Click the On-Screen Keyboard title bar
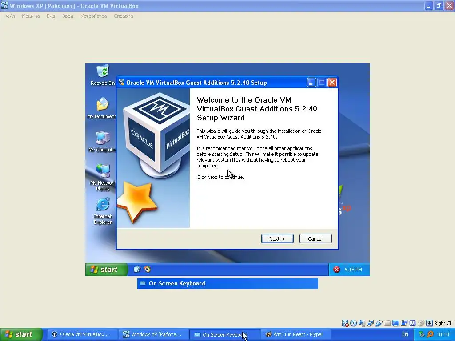Image resolution: width=455 pixels, height=341 pixels. click(x=227, y=283)
